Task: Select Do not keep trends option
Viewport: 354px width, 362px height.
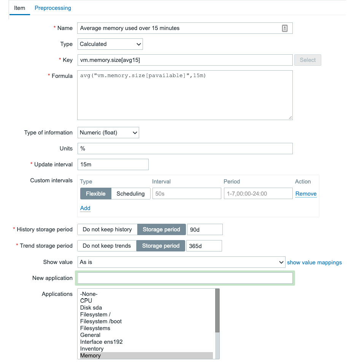Action: tap(107, 246)
